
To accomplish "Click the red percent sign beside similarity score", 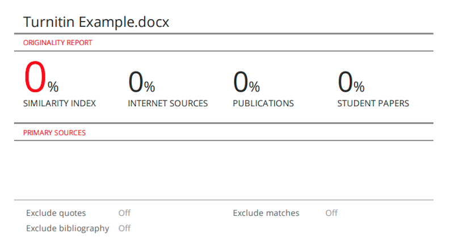I will point(53,86).
